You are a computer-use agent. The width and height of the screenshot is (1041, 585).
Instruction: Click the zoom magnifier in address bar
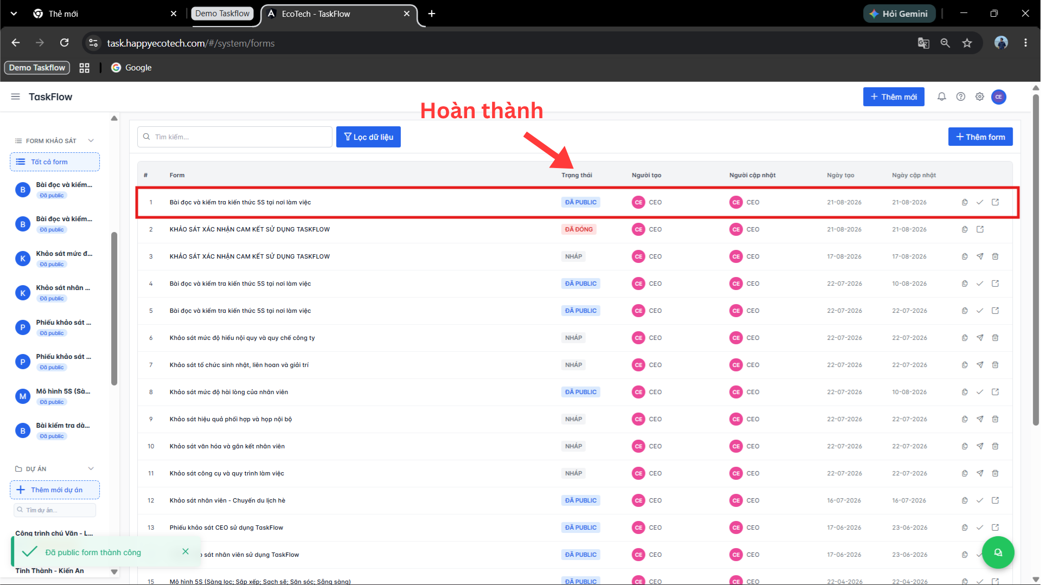pyautogui.click(x=945, y=43)
